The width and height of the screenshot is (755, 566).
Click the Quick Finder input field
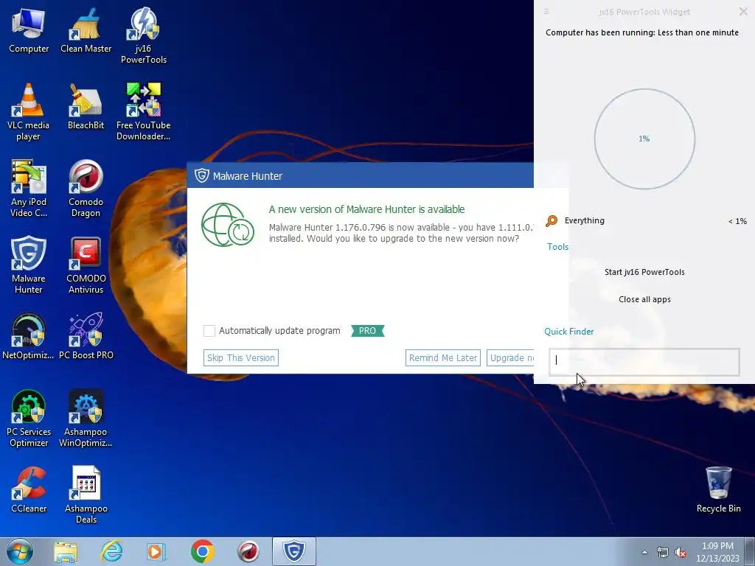coord(644,362)
